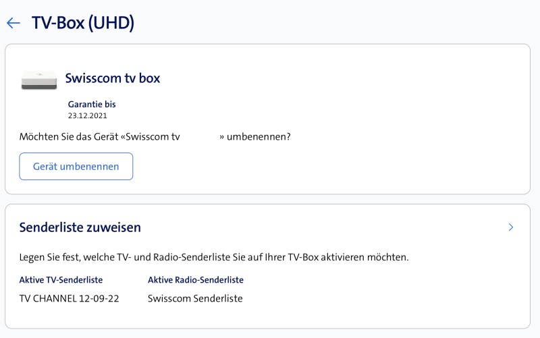Screen dimensions: 540x338
Task: Click the Swisscom Senderliste radio list value
Action: click(194, 298)
